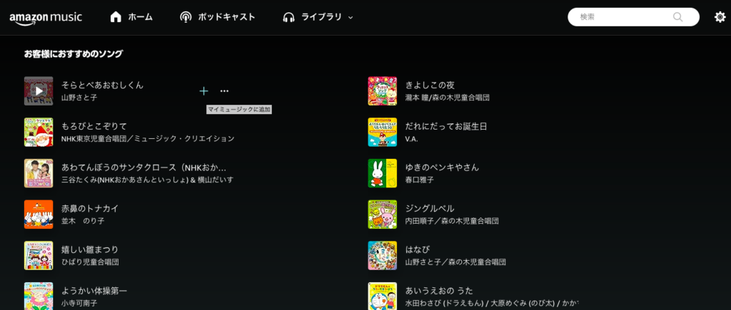Open song title 嬉しい雛まつり
This screenshot has width=731, height=310.
point(90,249)
